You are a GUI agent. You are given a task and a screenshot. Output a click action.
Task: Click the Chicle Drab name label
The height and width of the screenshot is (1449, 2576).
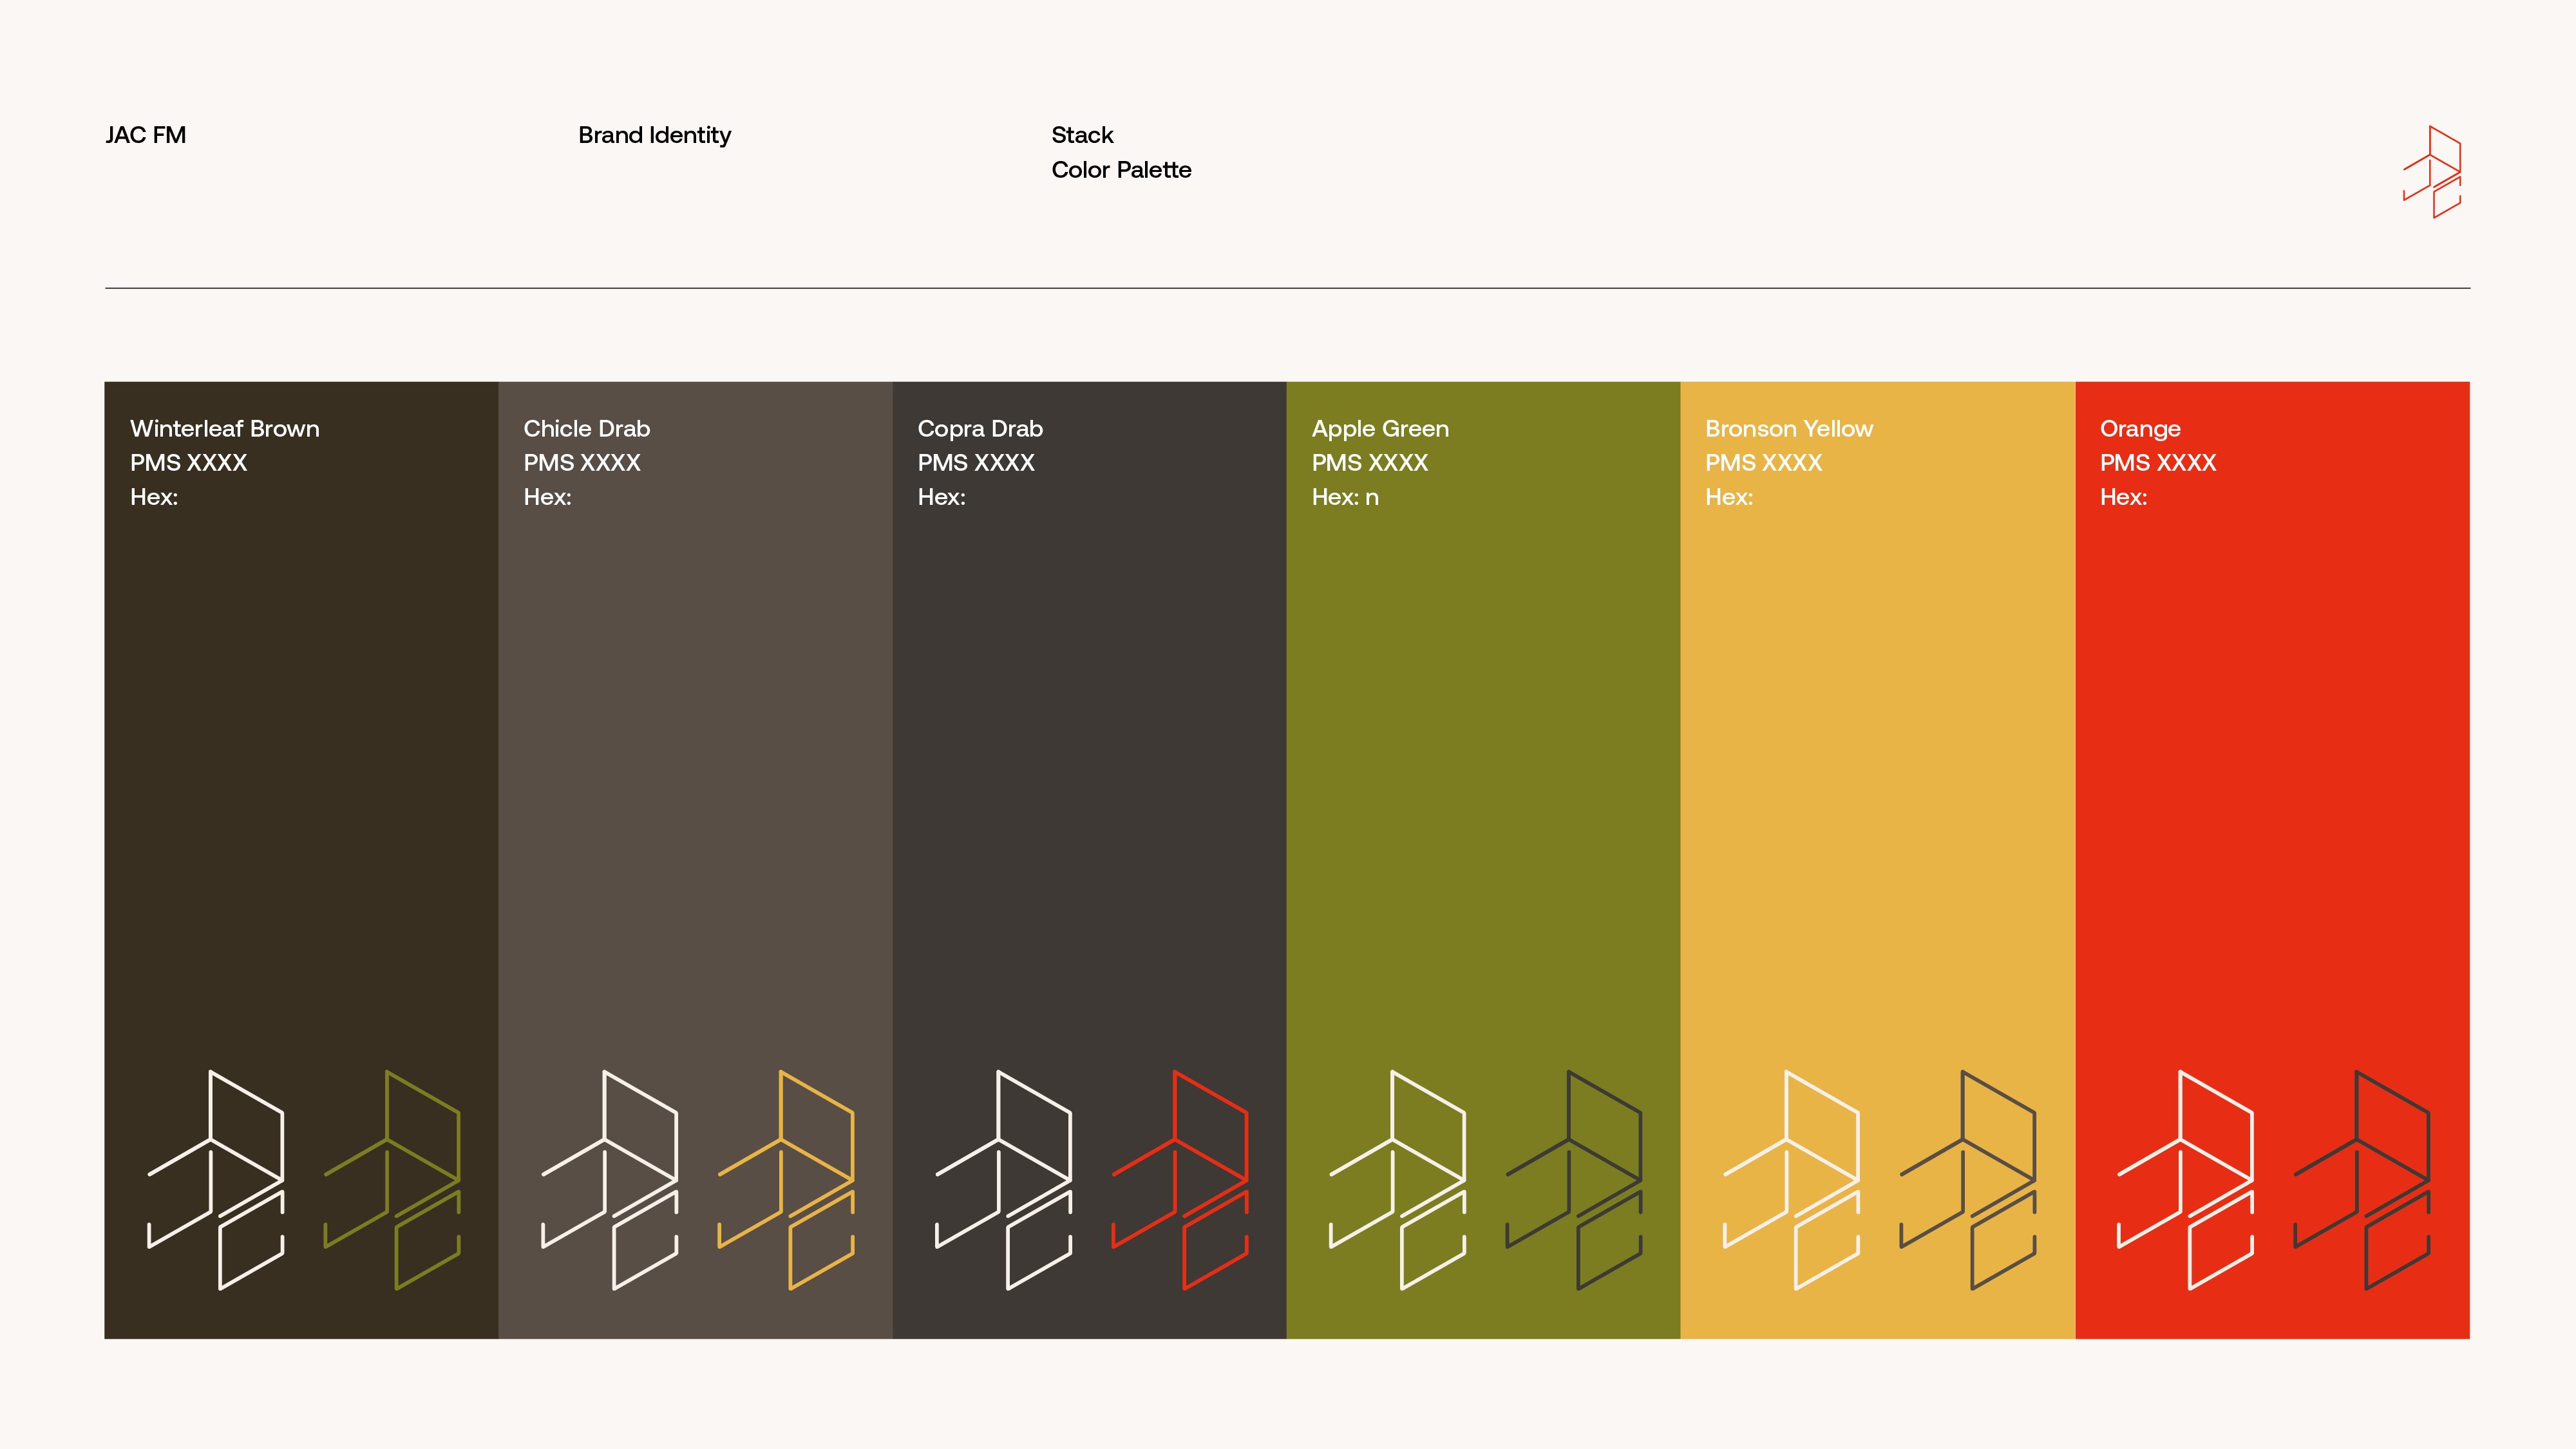point(586,428)
